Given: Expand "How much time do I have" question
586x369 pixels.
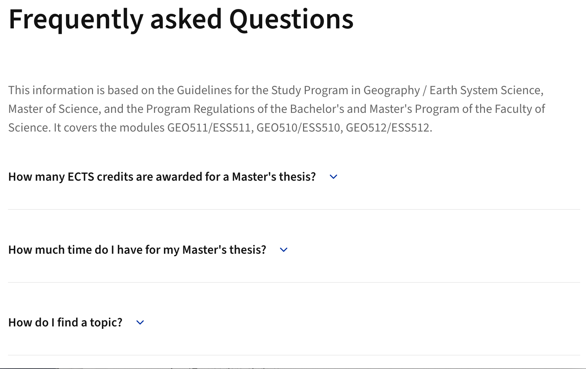Looking at the screenshot, I should (137, 250).
